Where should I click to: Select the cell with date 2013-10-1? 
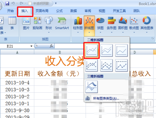(x=17, y=103)
